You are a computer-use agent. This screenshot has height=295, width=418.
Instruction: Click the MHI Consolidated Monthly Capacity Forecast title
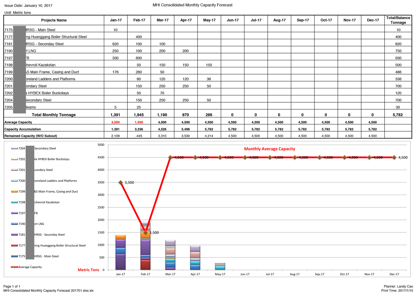pyautogui.click(x=193, y=5)
